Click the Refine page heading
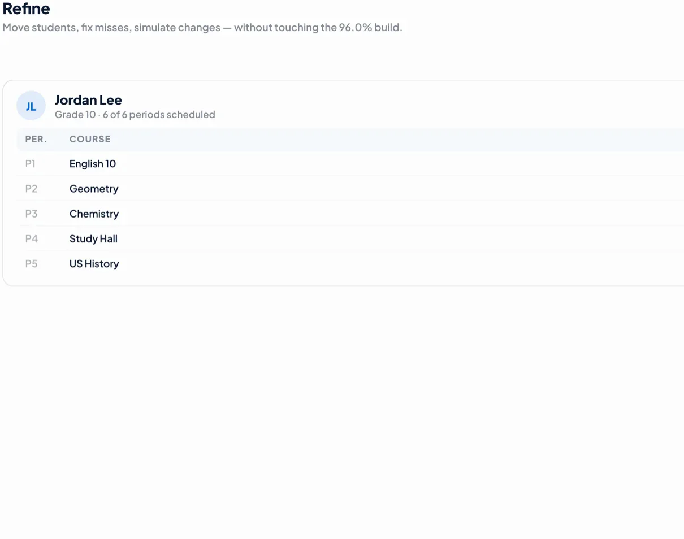Image resolution: width=684 pixels, height=539 pixels. tap(26, 8)
